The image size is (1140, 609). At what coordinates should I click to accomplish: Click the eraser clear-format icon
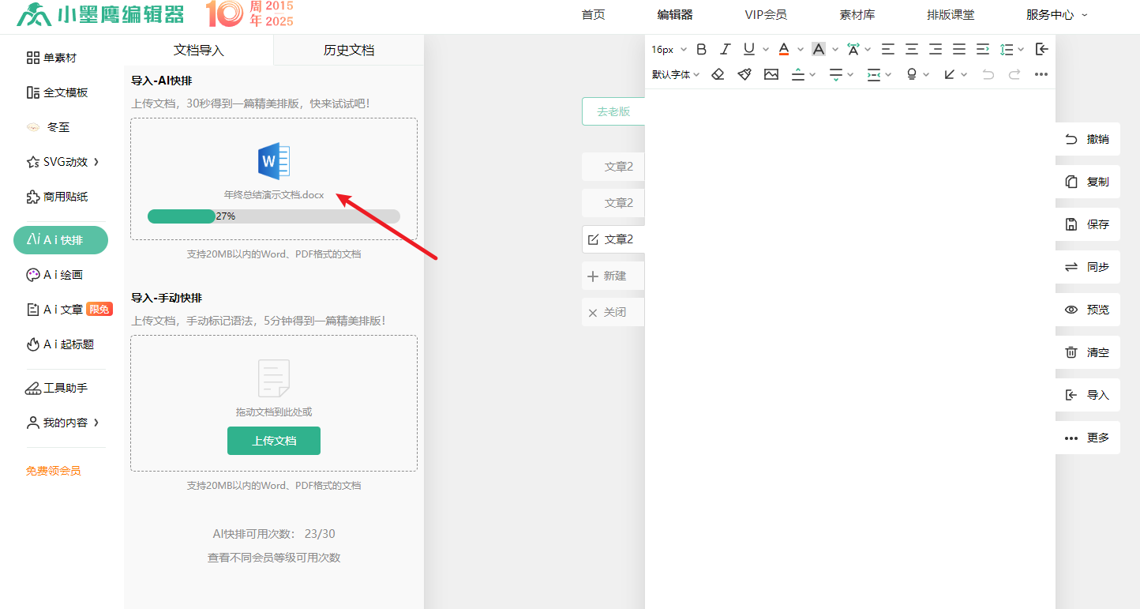click(718, 74)
